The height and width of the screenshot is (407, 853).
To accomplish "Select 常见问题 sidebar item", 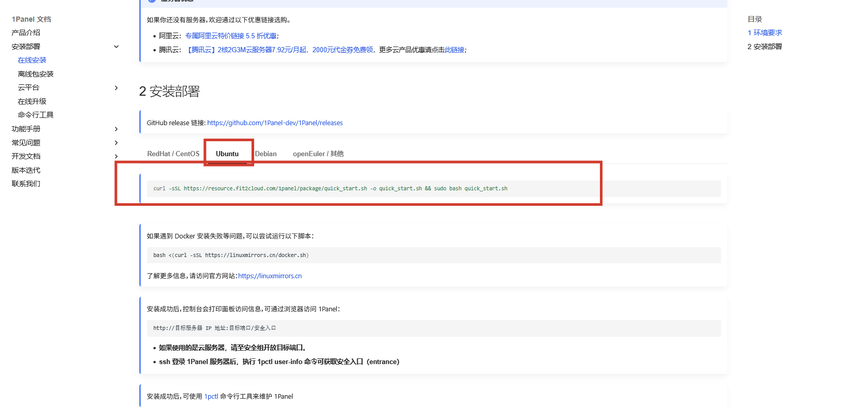I will pyautogui.click(x=26, y=143).
